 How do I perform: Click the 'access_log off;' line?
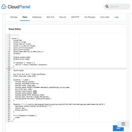pos(21,110)
